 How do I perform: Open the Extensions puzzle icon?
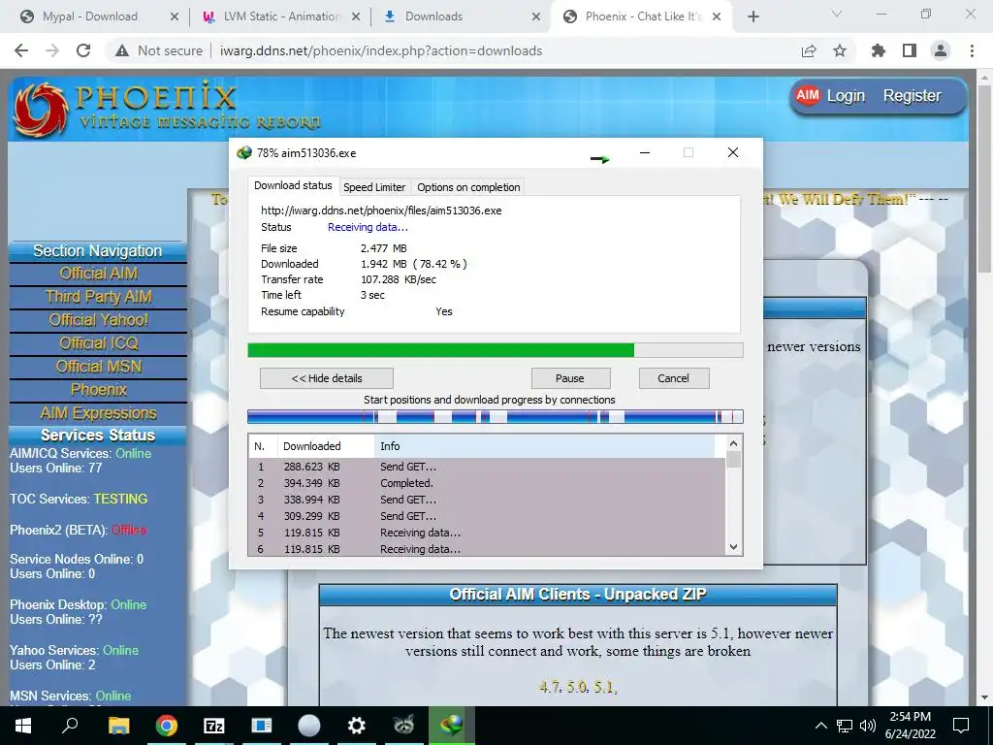879,50
